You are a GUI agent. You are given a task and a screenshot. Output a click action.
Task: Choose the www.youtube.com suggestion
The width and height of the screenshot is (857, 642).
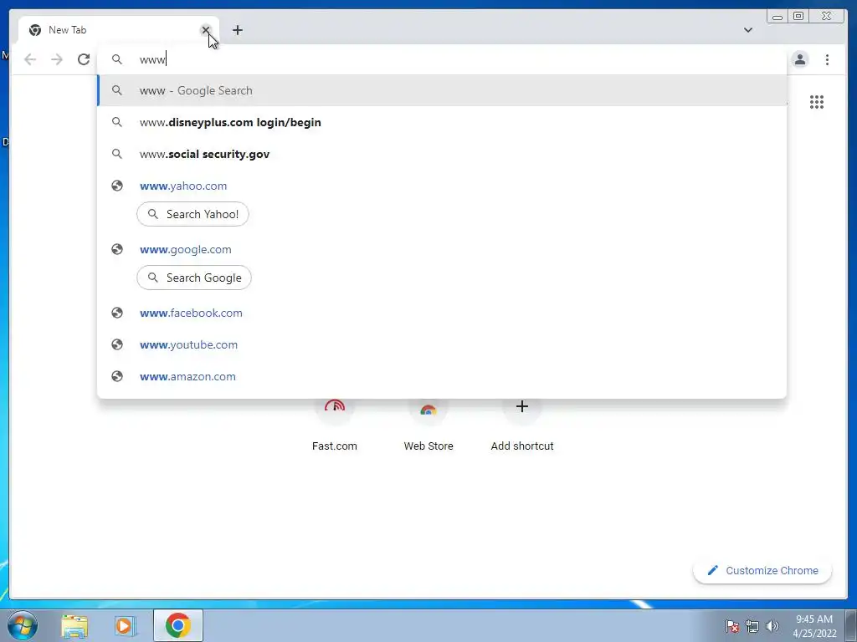point(442,344)
